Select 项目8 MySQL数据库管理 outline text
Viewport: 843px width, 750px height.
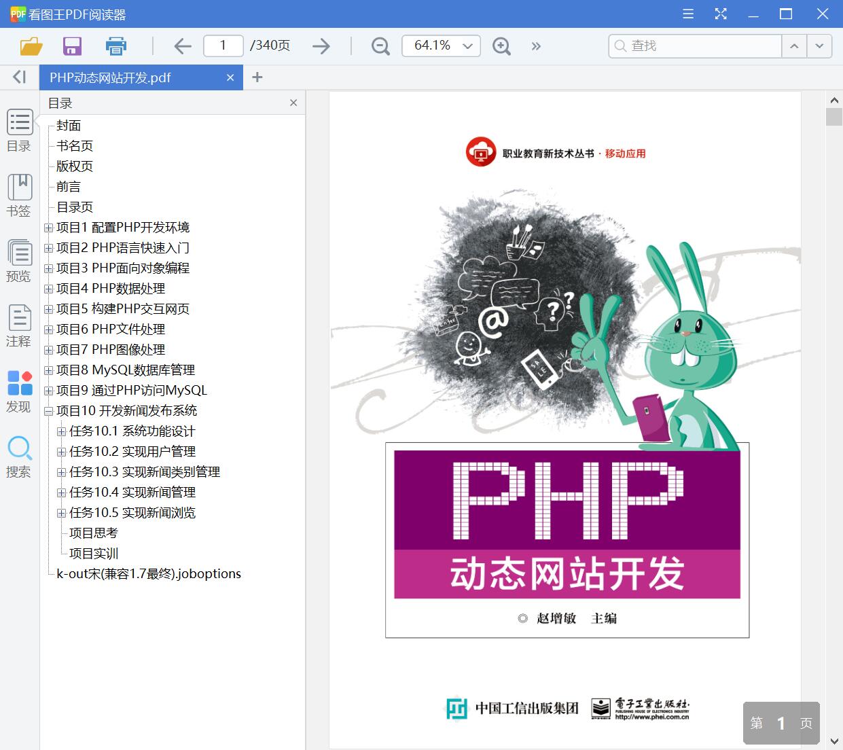click(x=126, y=370)
